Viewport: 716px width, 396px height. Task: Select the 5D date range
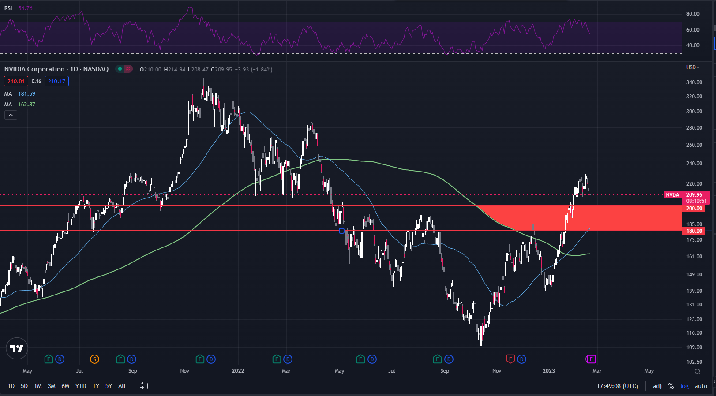click(x=24, y=386)
